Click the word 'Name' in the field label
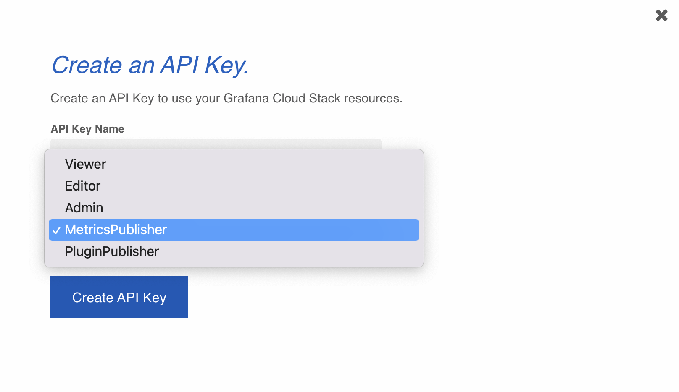 (110, 129)
